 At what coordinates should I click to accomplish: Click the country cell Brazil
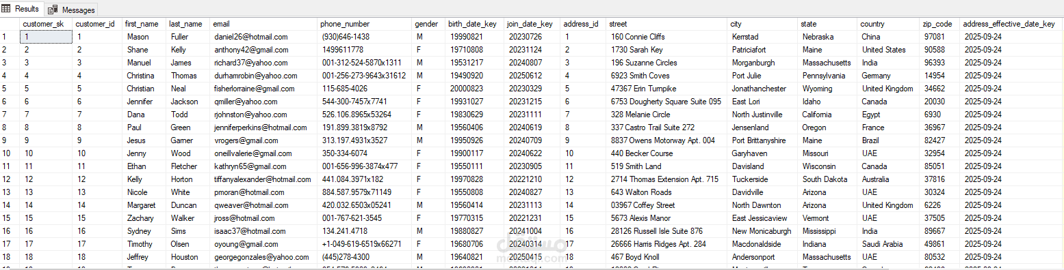click(889, 140)
